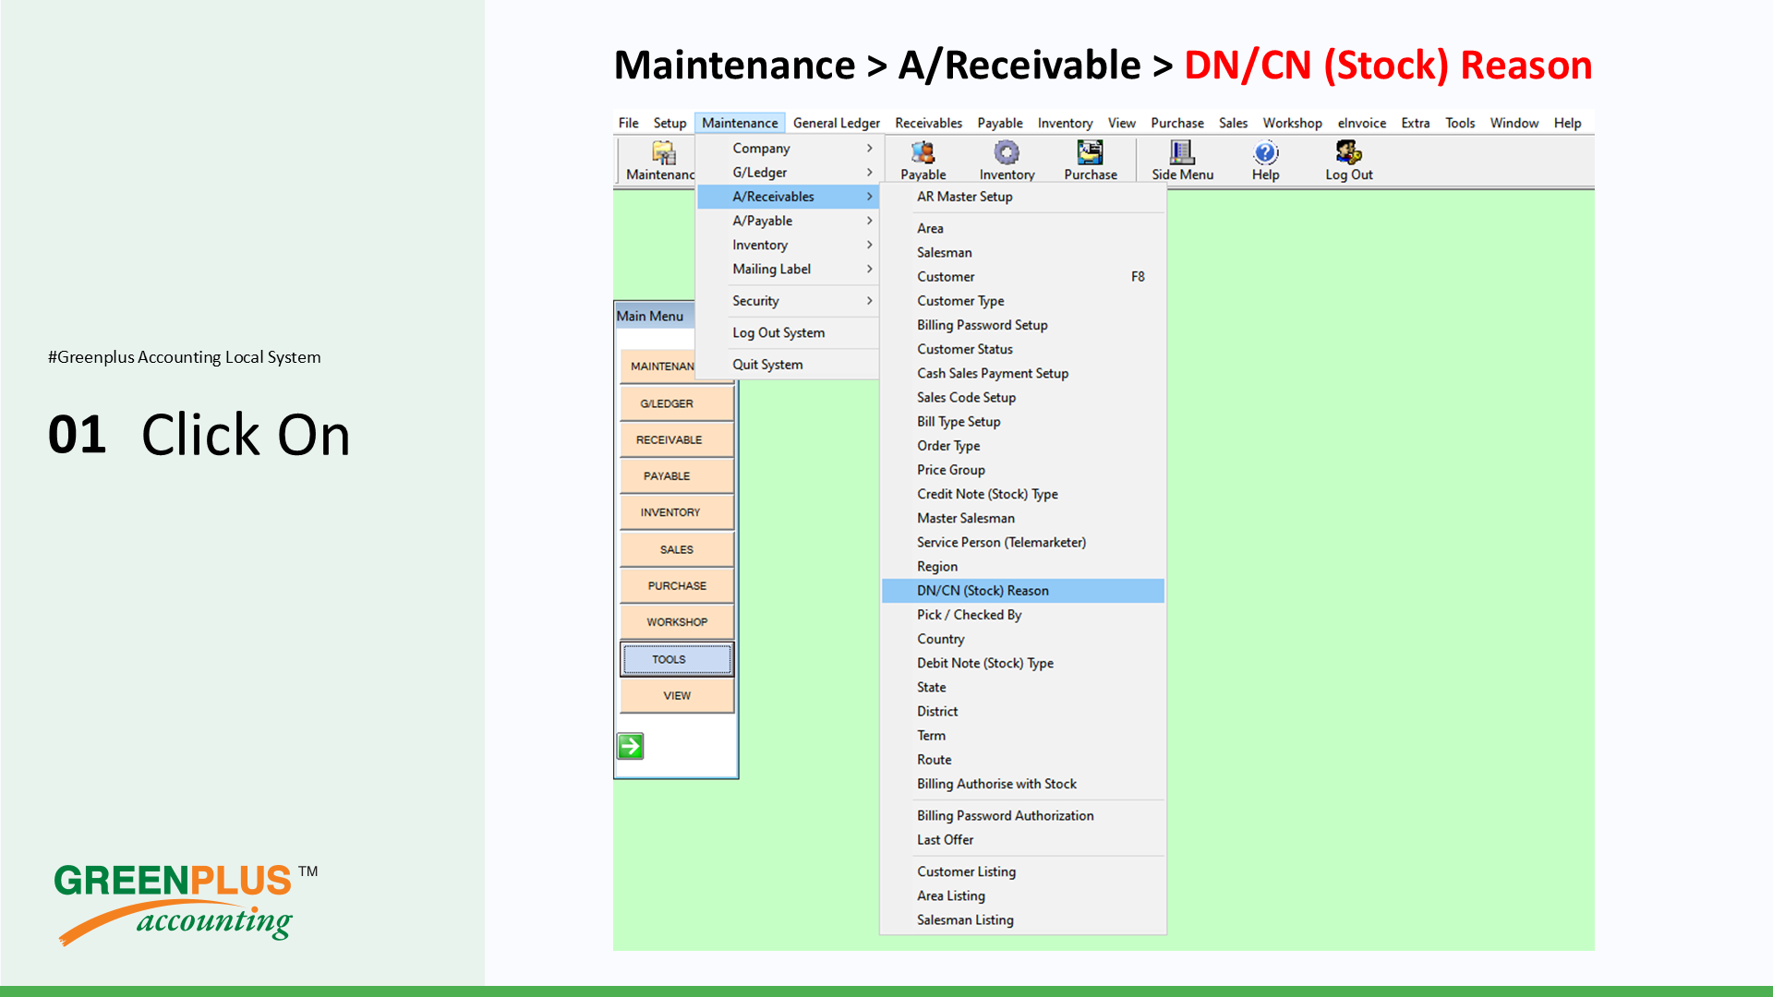Expand the A/Receivables submenu arrow
The width and height of the screenshot is (1773, 997).
tap(869, 196)
